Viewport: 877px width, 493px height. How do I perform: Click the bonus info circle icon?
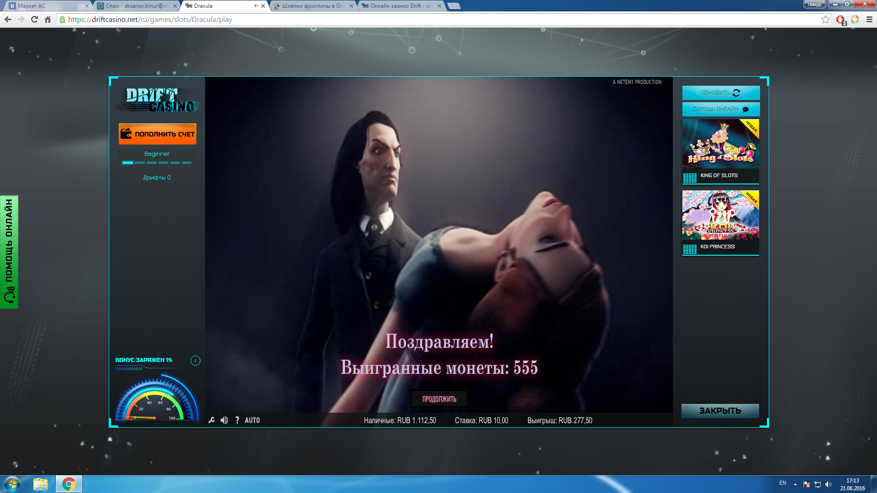tap(195, 361)
